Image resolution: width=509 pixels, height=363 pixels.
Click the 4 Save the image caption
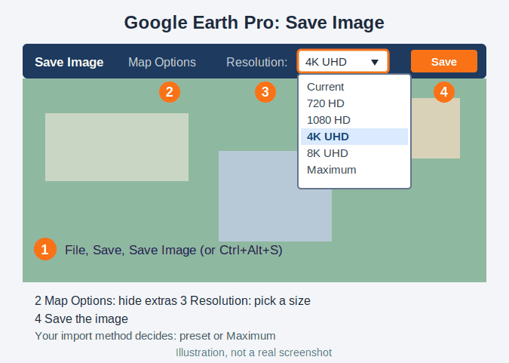[x=81, y=318]
